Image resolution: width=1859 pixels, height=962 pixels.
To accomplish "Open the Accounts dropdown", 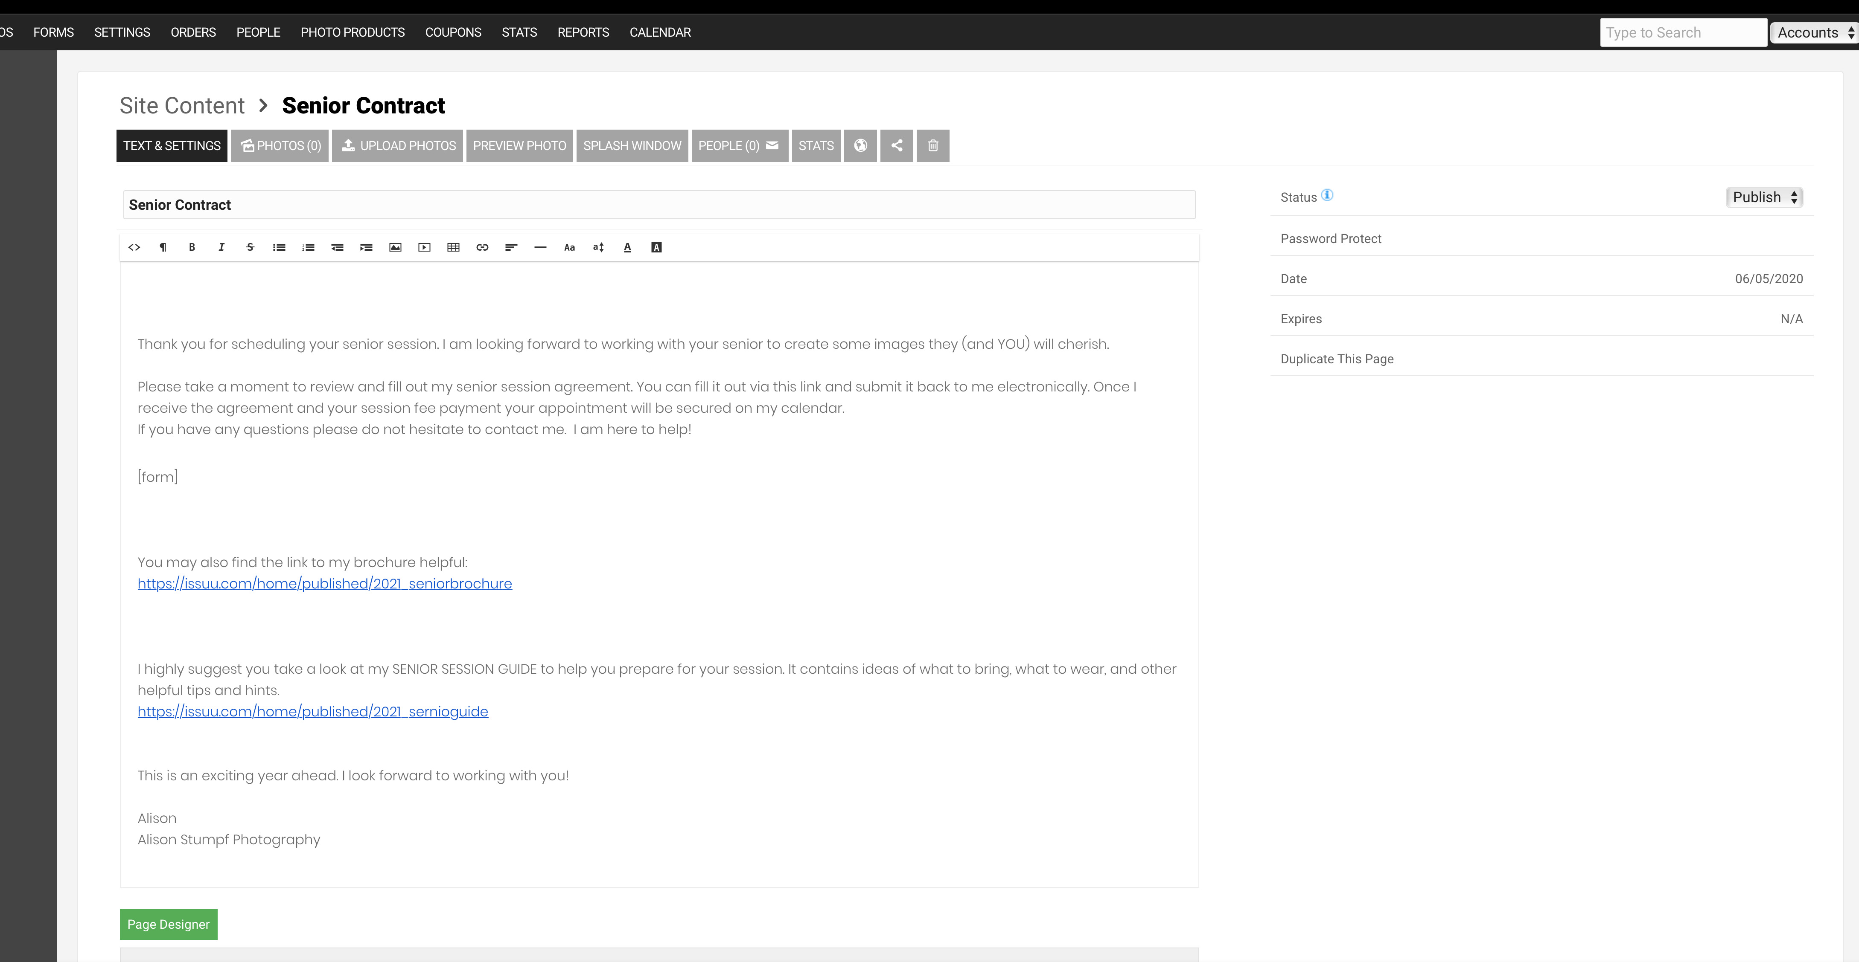I will click(1814, 32).
